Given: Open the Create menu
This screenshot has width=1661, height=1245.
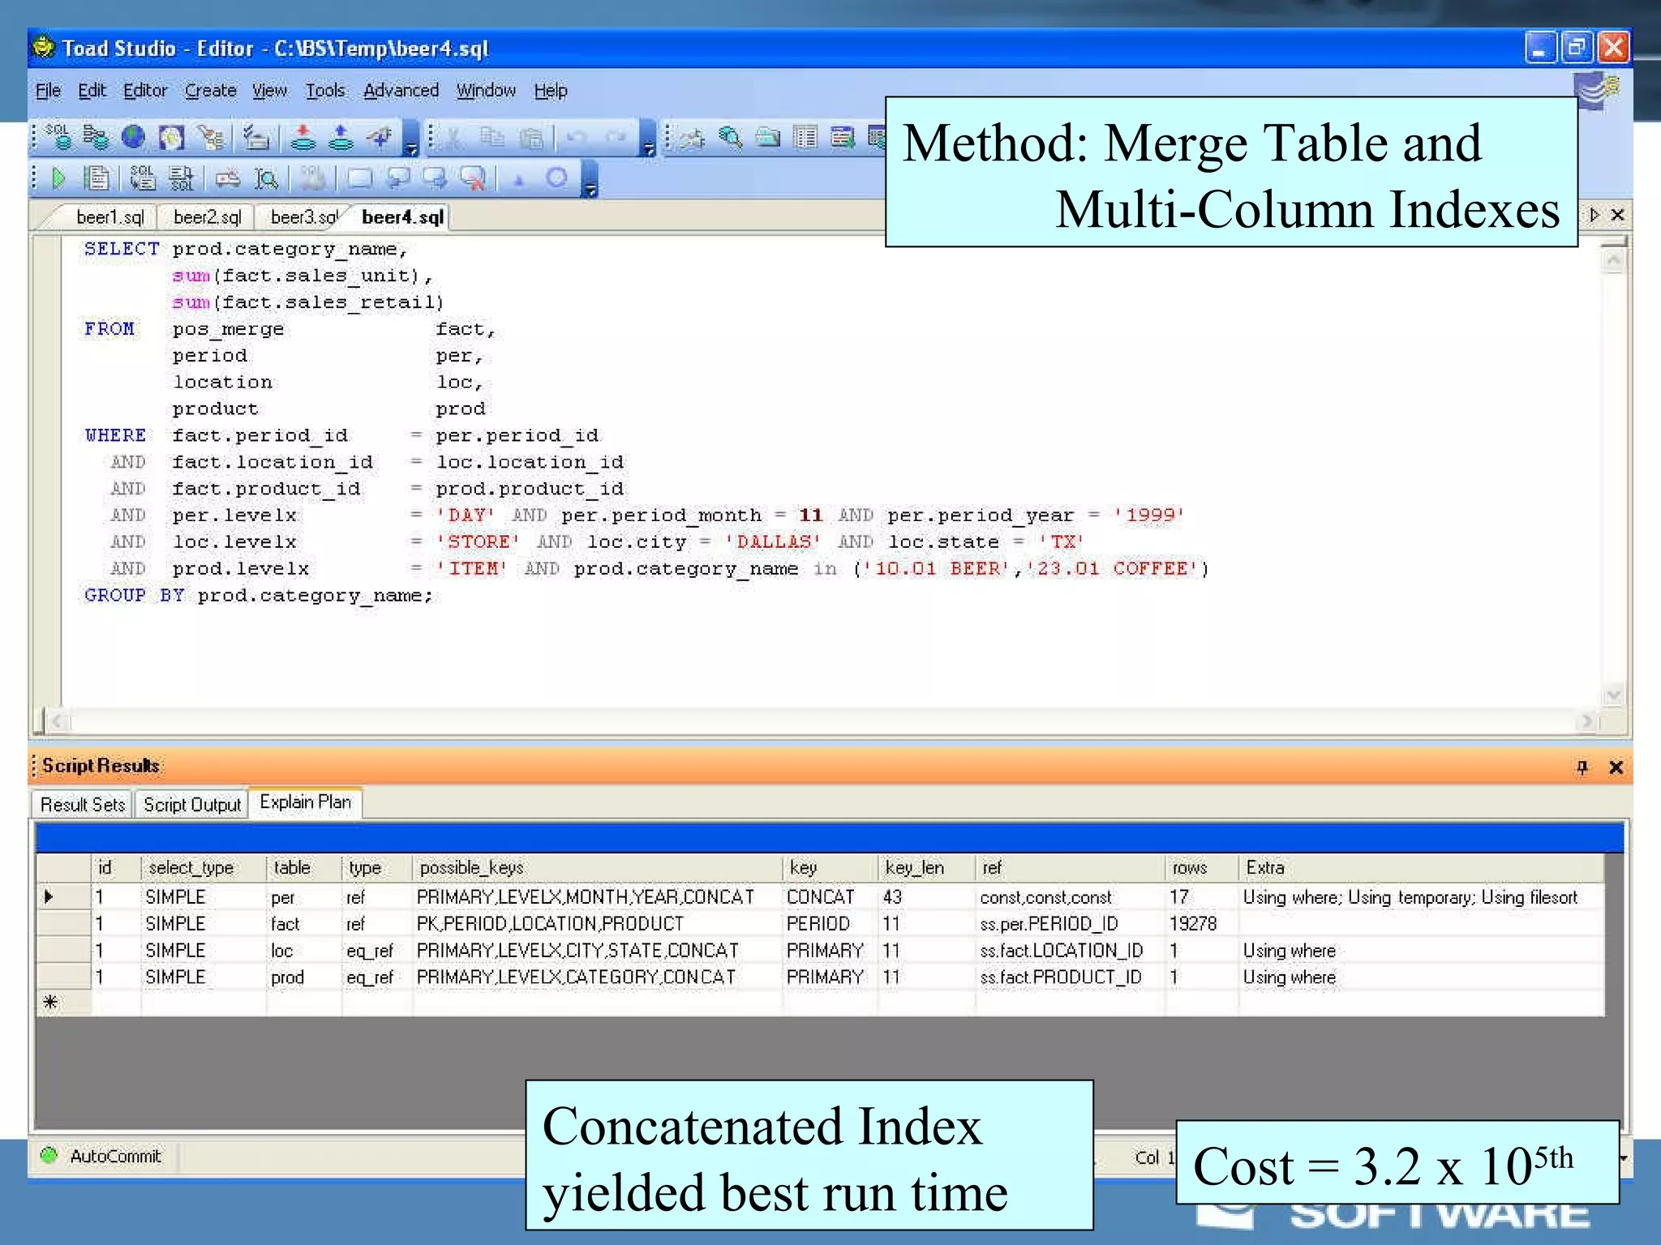Looking at the screenshot, I should click(x=210, y=90).
